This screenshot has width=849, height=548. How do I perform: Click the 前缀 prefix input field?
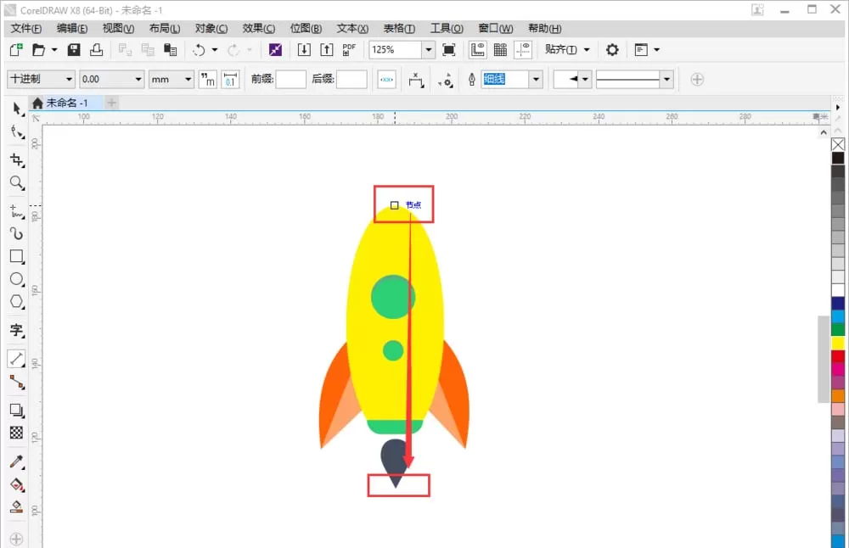pos(290,80)
